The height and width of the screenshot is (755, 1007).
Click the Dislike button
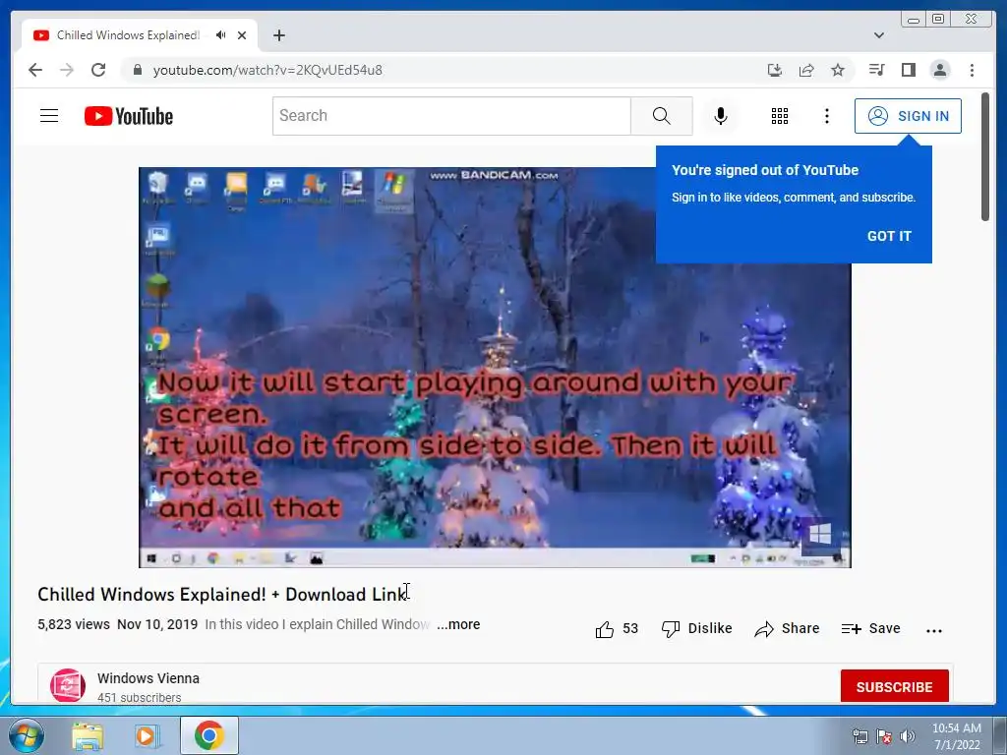[697, 628]
